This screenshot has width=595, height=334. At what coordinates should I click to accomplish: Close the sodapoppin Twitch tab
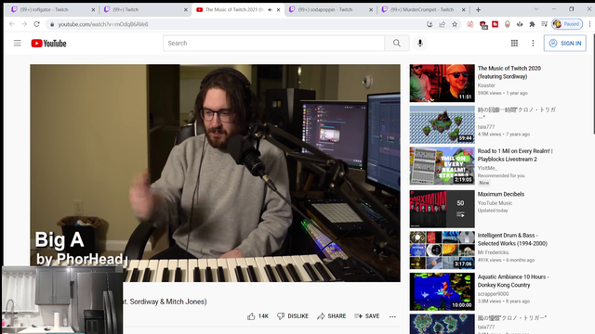pyautogui.click(x=371, y=10)
